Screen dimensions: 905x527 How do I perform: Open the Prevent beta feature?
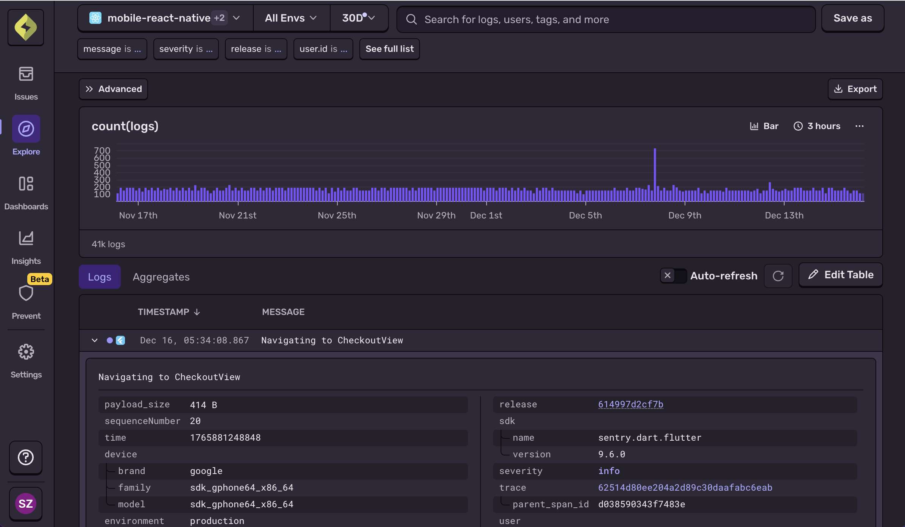click(26, 302)
